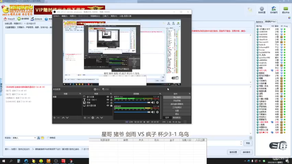The height and width of the screenshot is (164, 292).
Task: Add a new scene with plus icon
Action: [x=54, y=118]
